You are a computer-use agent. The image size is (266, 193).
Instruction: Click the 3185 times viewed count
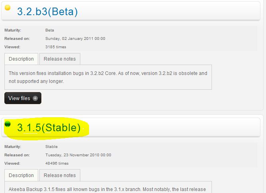56,47
